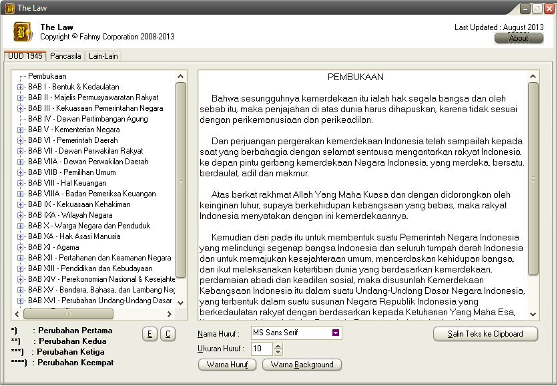Open the Pancasila tab

pyautogui.click(x=65, y=56)
